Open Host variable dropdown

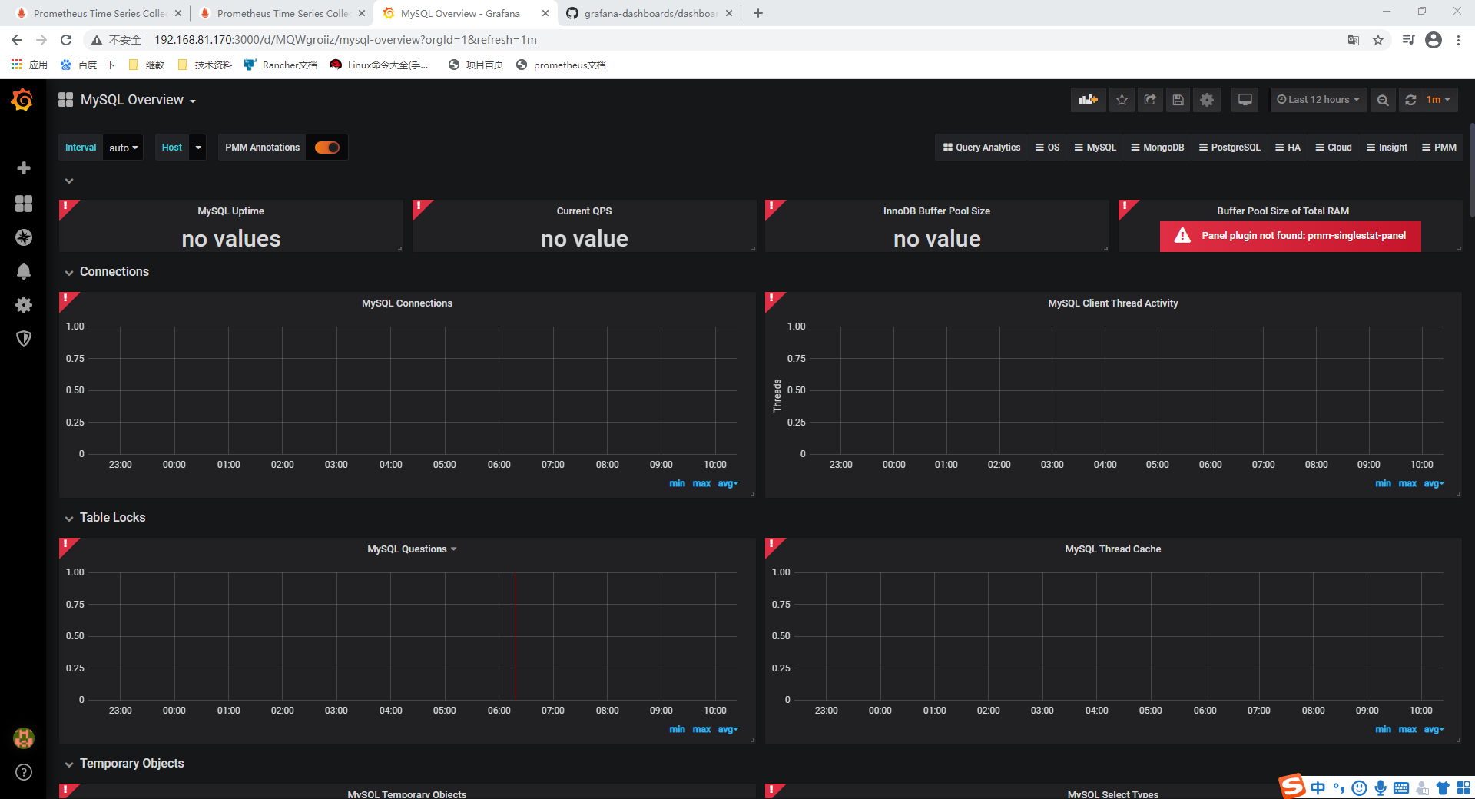click(x=198, y=148)
